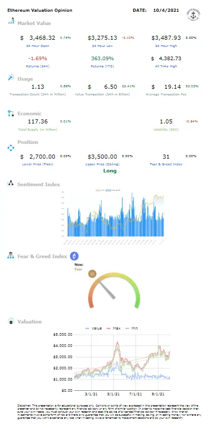Click the 'Sentiment Index' heading

[x=39, y=185]
